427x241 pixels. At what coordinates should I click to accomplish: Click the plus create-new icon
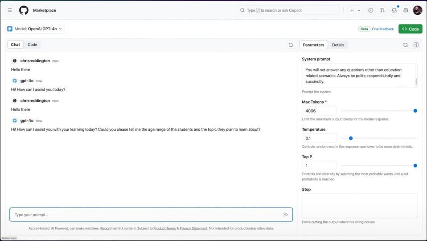pyautogui.click(x=352, y=10)
